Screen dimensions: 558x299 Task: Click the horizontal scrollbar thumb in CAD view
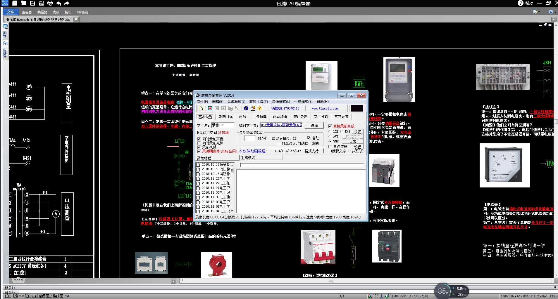point(331,280)
